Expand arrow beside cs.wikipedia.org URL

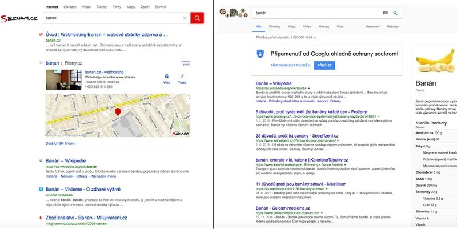[x=309, y=89]
